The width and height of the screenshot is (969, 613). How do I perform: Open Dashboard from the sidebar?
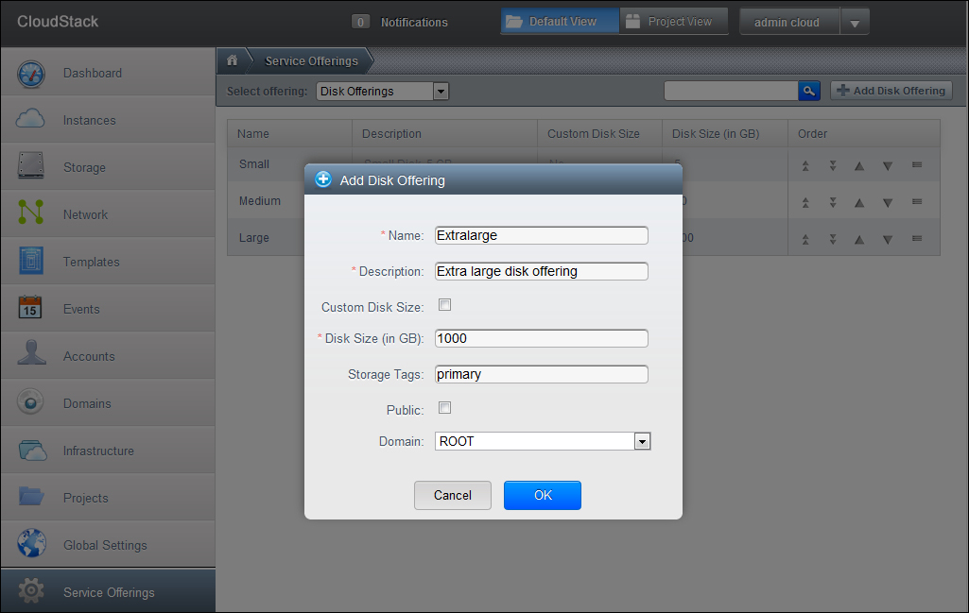pyautogui.click(x=92, y=73)
